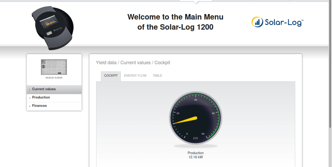Click 'Yield data' in the breadcrumb

point(106,63)
